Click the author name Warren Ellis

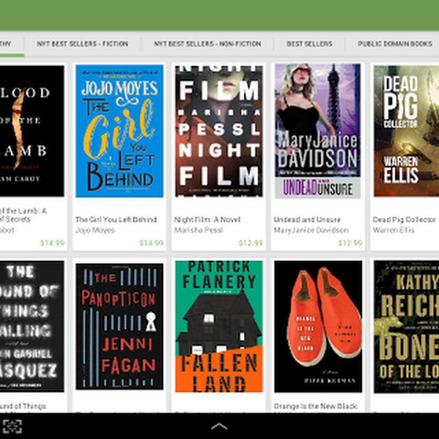click(x=393, y=230)
